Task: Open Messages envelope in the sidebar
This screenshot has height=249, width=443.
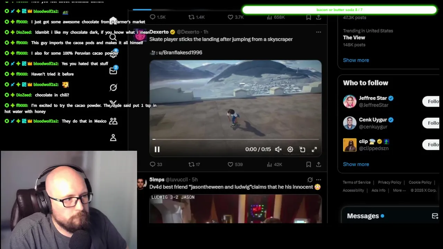Action: click(x=113, y=71)
